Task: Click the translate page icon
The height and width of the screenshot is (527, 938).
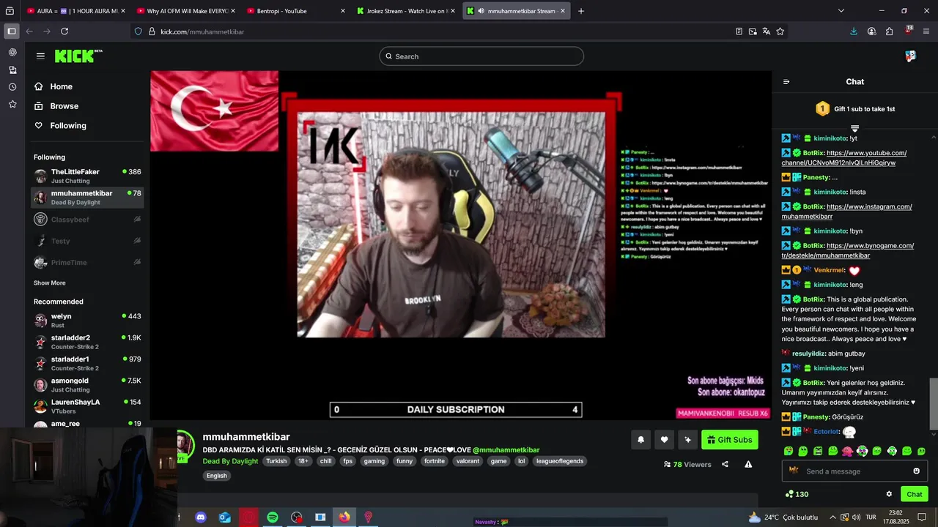Action: [x=766, y=31]
